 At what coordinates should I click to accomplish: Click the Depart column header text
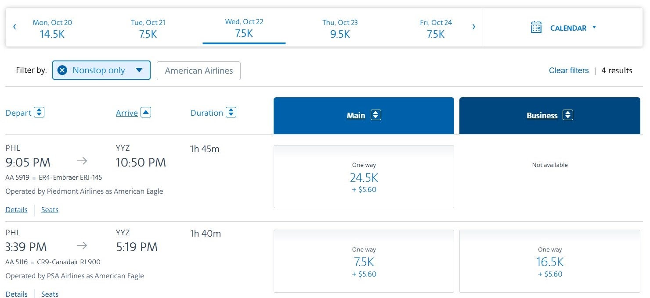coord(18,113)
